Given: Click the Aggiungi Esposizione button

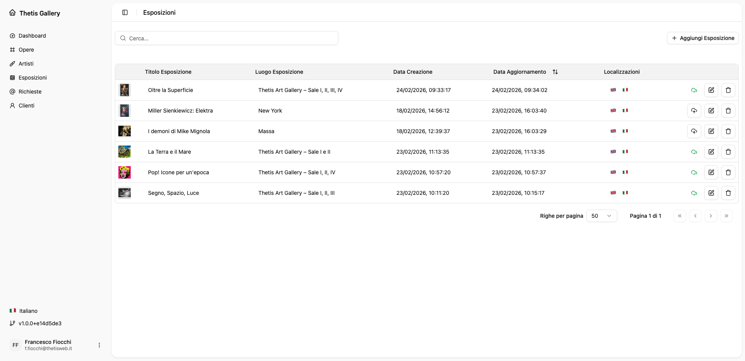Looking at the screenshot, I should point(702,38).
